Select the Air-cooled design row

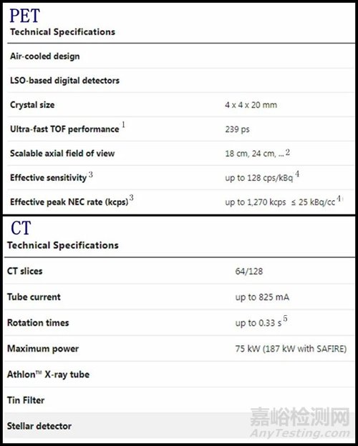[x=180, y=56]
